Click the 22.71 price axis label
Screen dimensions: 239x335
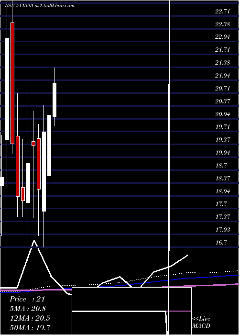pyautogui.click(x=223, y=11)
